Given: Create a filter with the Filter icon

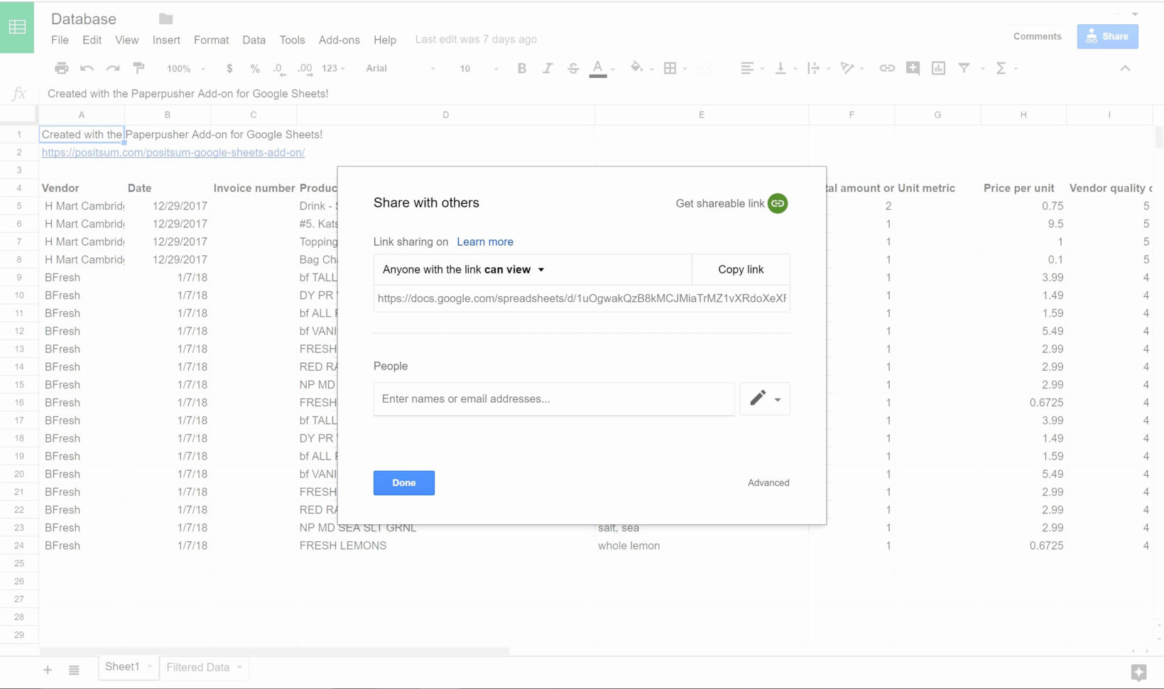Looking at the screenshot, I should pos(964,68).
